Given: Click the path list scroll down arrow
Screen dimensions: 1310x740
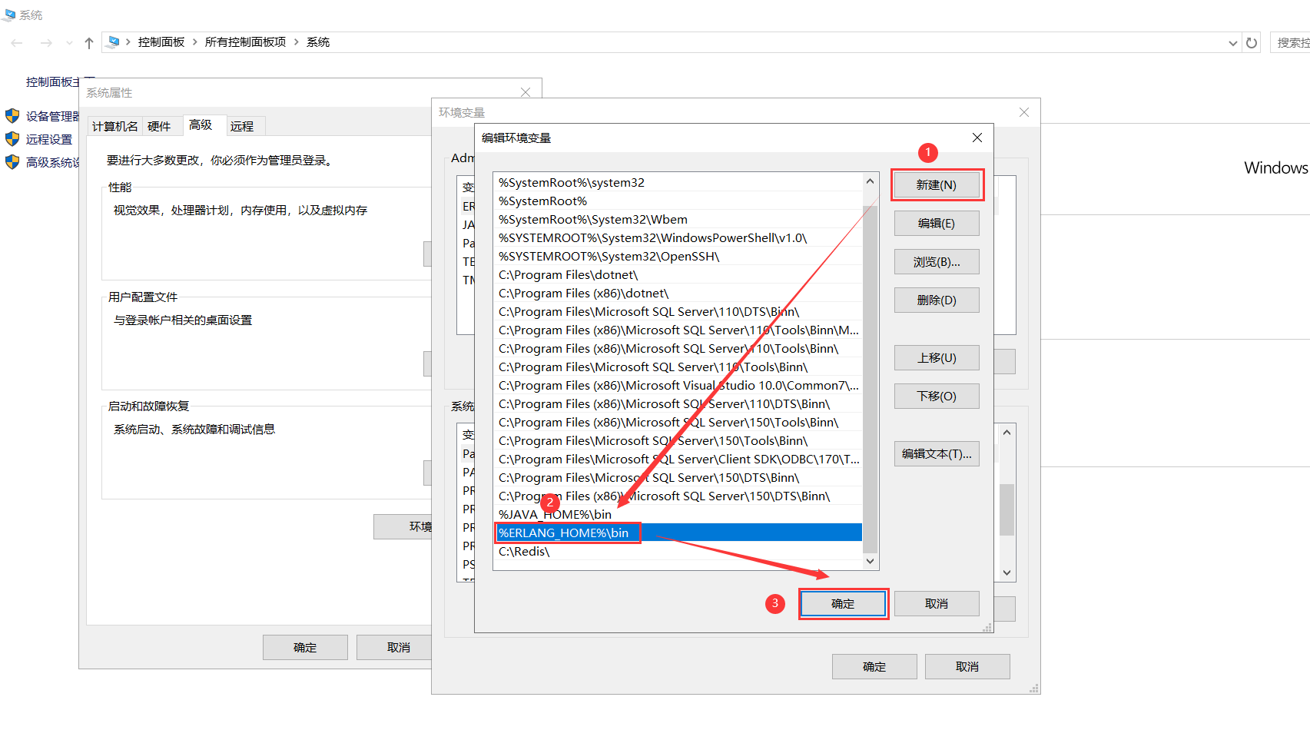Looking at the screenshot, I should [870, 561].
